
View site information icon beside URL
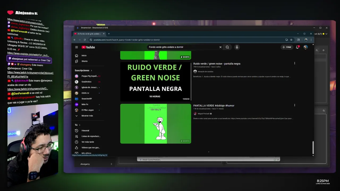[x=91, y=40]
